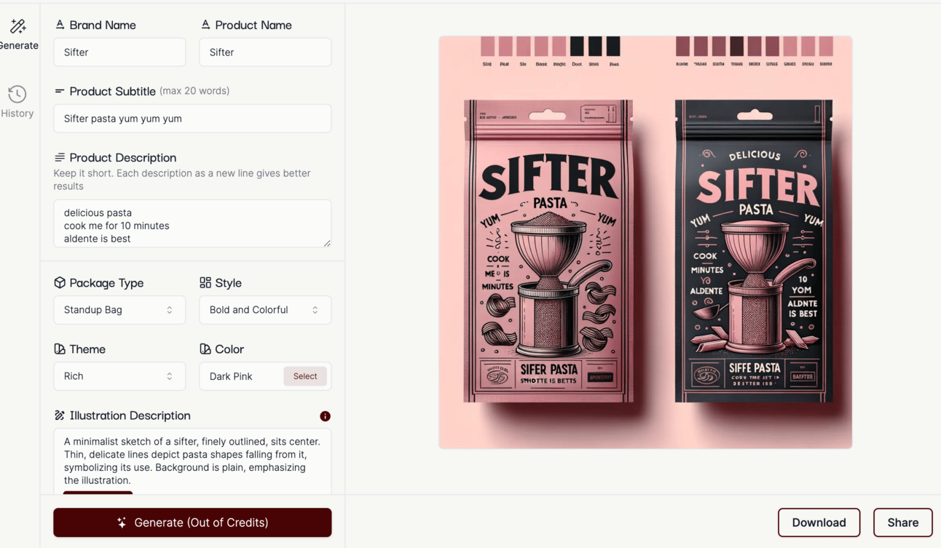Click the Theme palette icon
Screen dimensions: 941x548
(60, 349)
